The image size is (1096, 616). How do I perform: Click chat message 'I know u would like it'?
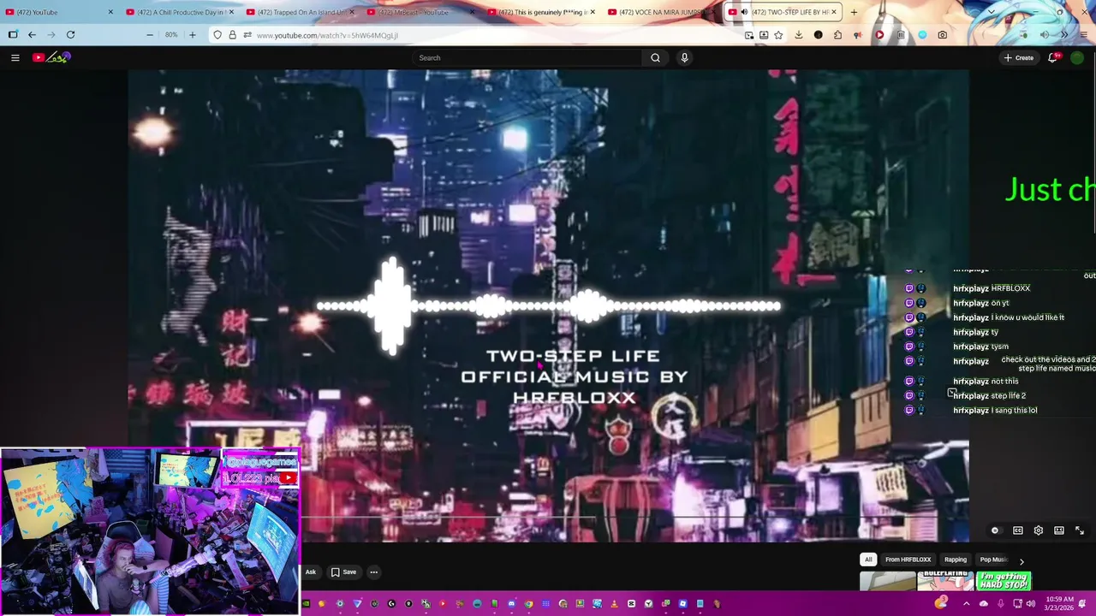pyautogui.click(x=1029, y=318)
